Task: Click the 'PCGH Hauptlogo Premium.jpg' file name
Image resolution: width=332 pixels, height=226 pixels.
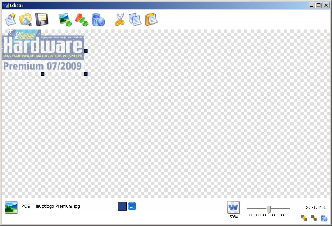Action: coord(51,206)
